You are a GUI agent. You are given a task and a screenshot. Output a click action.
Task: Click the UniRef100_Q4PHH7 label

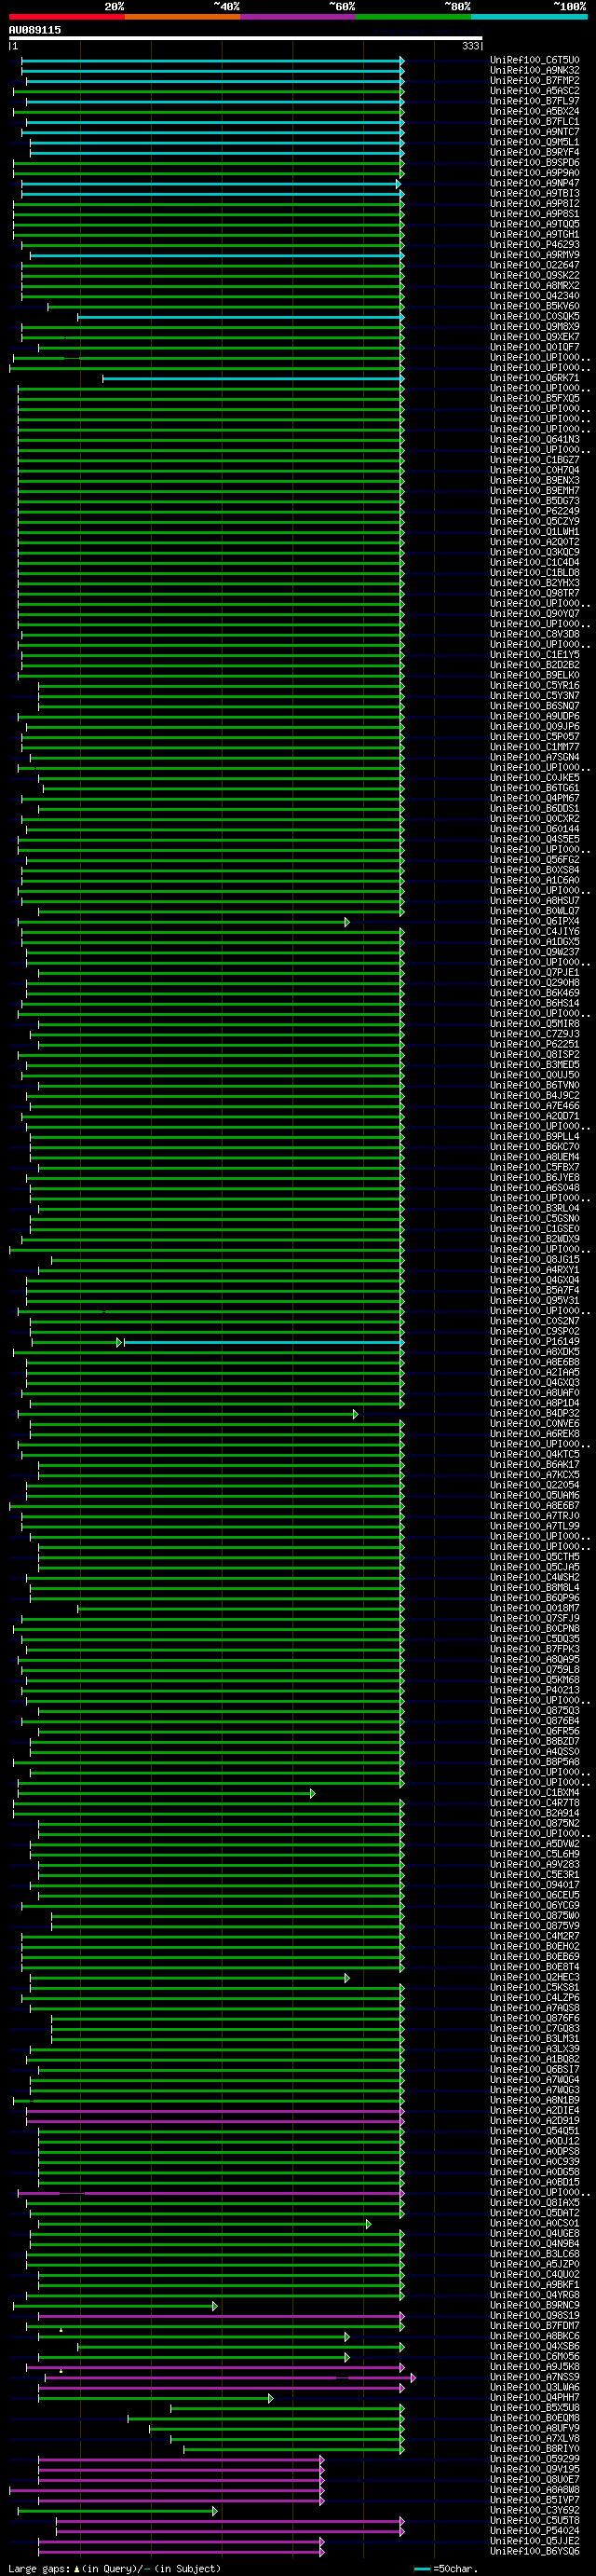pos(534,2398)
